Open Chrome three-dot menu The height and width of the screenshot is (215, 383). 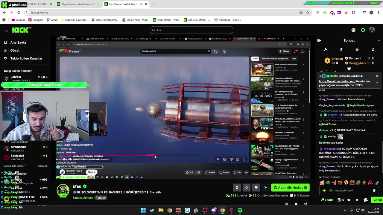(378, 13)
